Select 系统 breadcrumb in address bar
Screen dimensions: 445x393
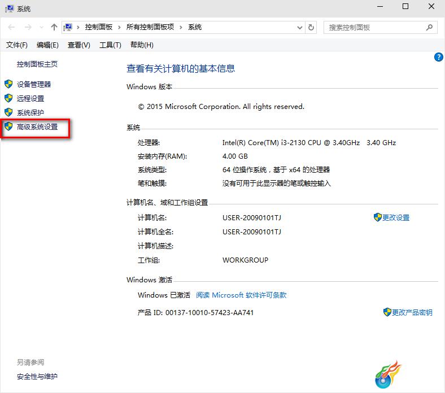(195, 27)
